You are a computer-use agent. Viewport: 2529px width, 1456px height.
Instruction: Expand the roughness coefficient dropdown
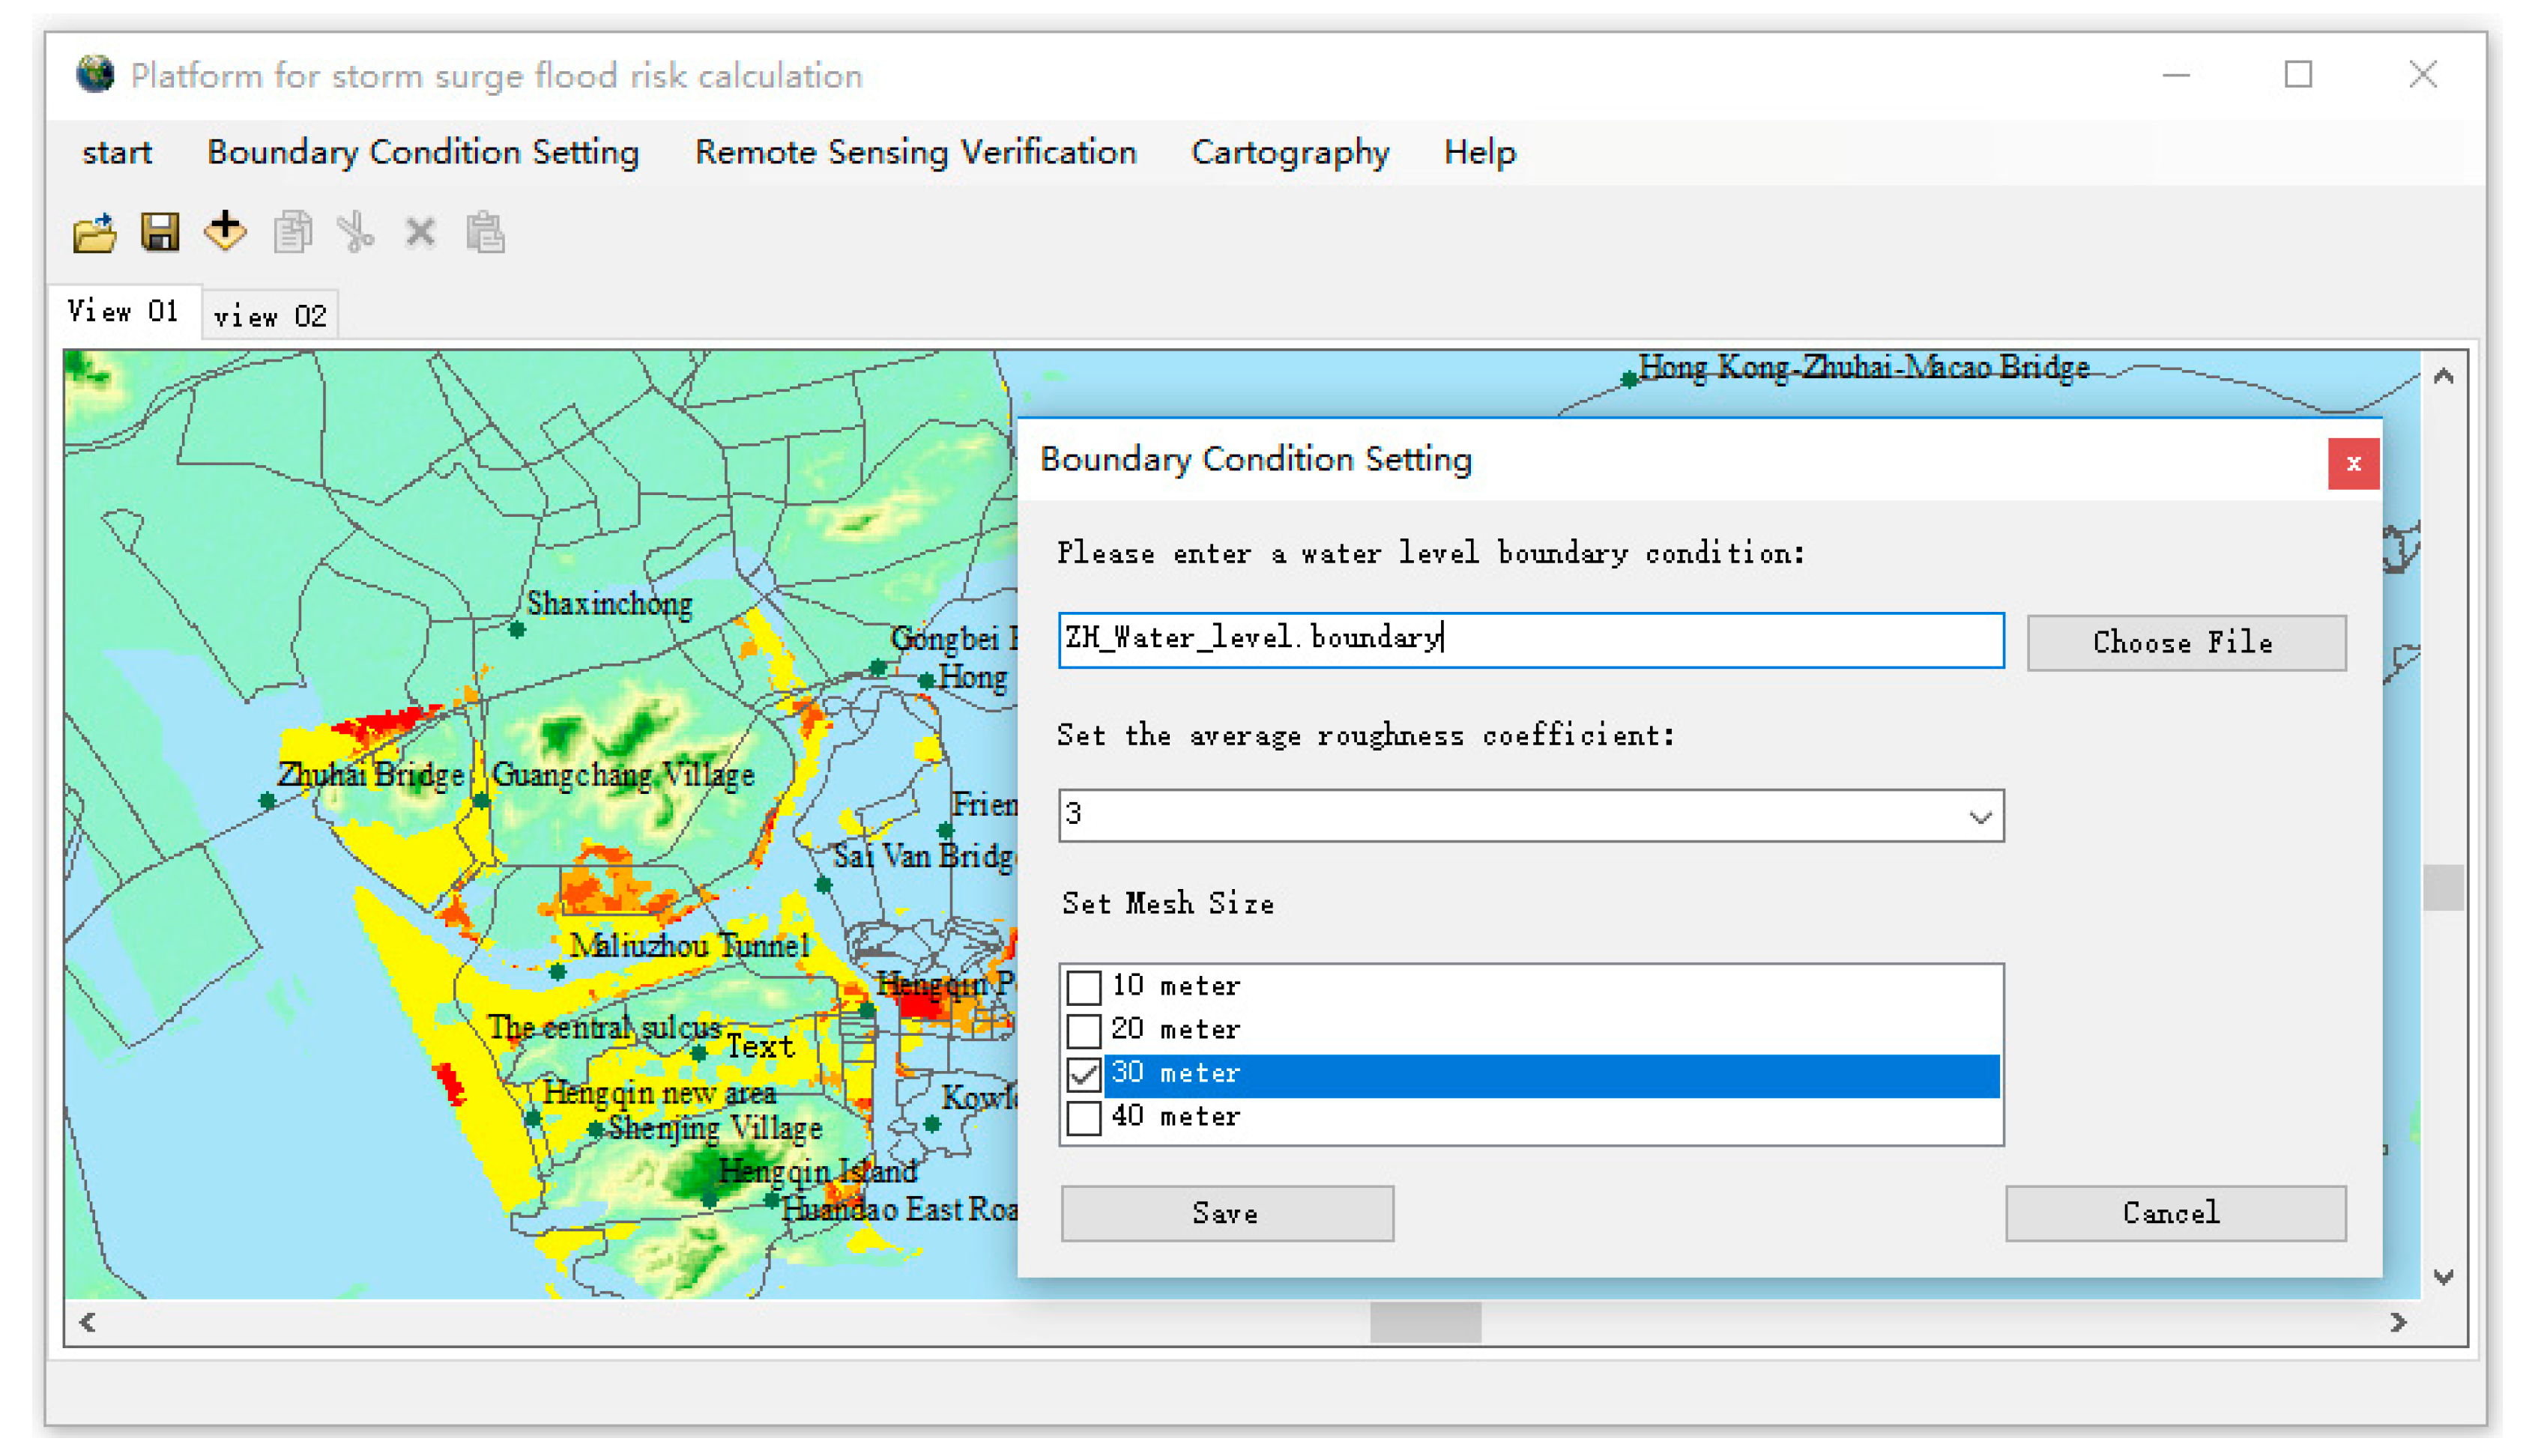[x=1979, y=817]
